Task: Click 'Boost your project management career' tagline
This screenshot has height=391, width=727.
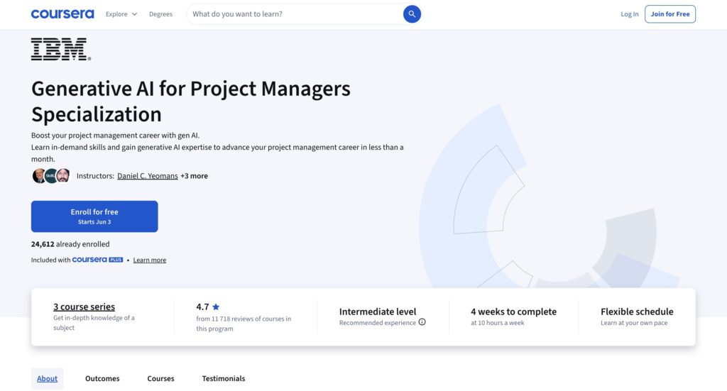Action: (115, 136)
